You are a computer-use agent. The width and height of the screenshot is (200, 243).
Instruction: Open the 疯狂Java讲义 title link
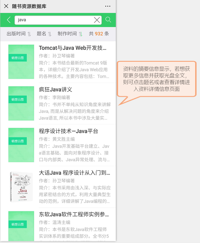tap(56, 89)
